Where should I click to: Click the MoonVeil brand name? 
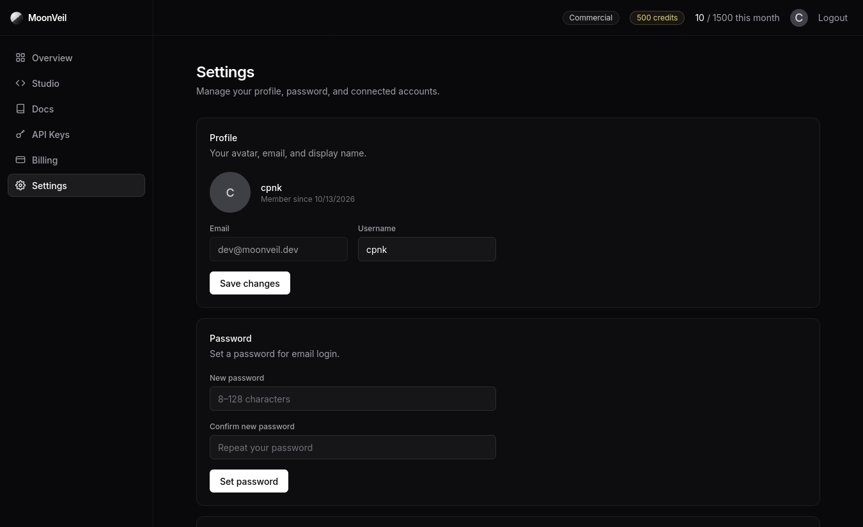(x=47, y=18)
